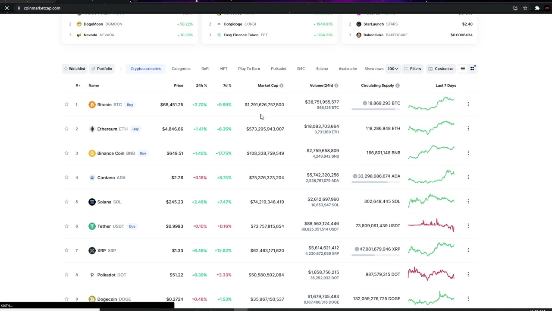Open the XRP coin logo
Viewport: 552px width, 311px height.
coord(92,251)
